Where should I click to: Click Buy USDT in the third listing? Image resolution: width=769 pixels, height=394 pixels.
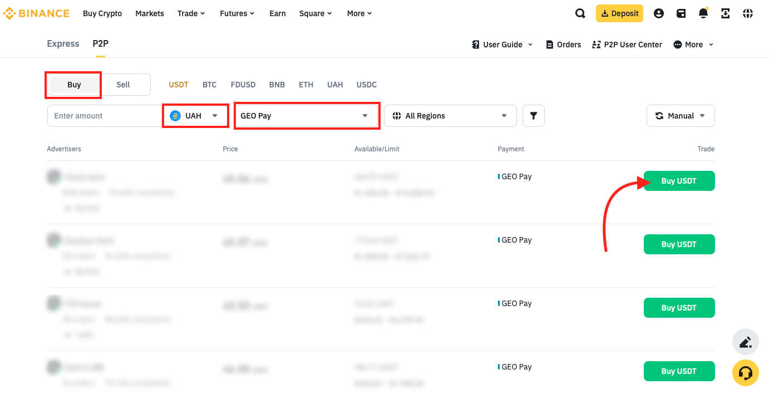pyautogui.click(x=679, y=308)
